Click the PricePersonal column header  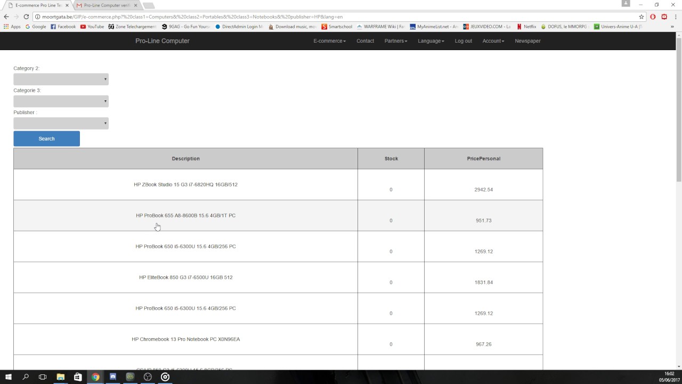pos(484,158)
